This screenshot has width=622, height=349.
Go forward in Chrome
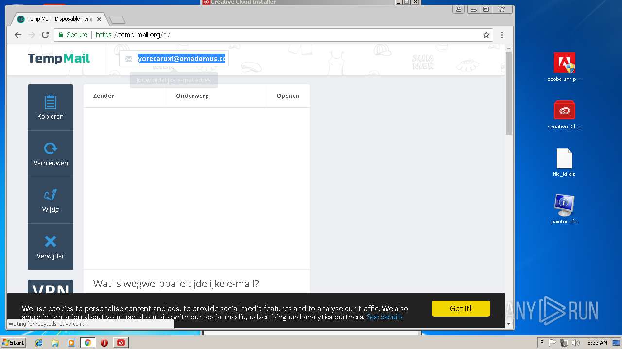pos(32,35)
